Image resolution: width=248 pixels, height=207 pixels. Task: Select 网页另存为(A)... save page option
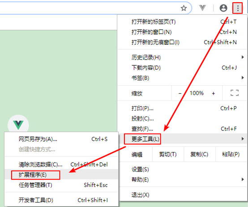61,139
